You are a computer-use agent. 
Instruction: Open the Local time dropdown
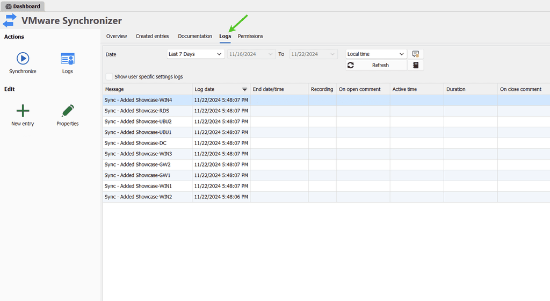pos(376,54)
